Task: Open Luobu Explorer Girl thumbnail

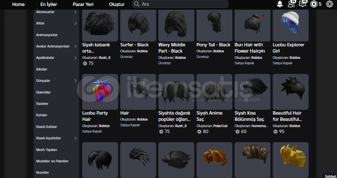Action: click(x=291, y=25)
